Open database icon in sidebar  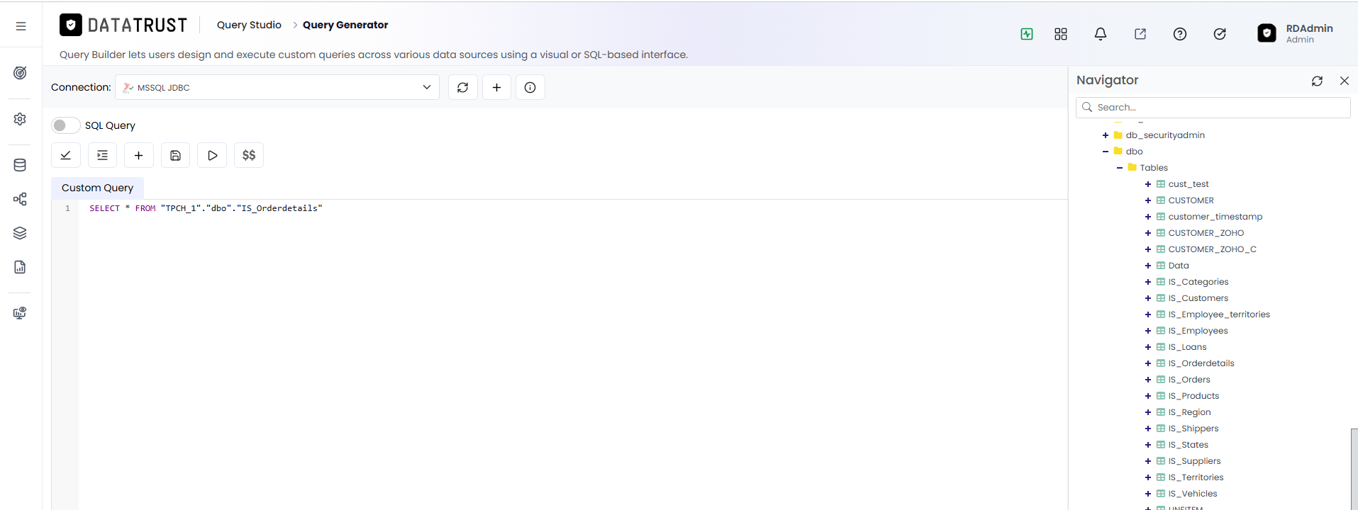[x=20, y=165]
